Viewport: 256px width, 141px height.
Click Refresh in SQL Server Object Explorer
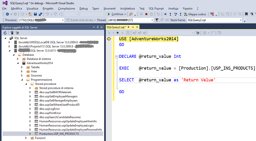[x=5, y=33]
